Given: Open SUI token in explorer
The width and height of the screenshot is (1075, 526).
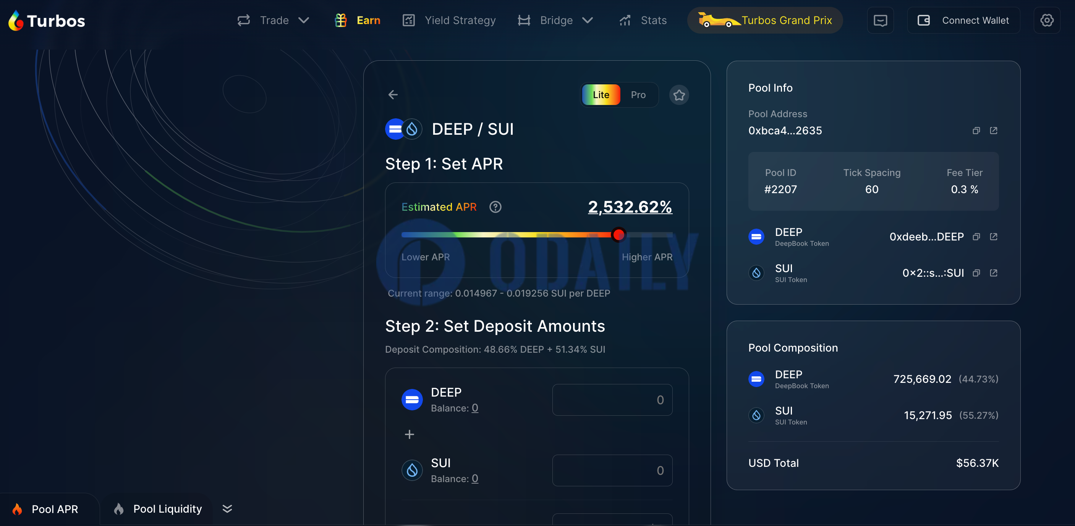Looking at the screenshot, I should click(994, 273).
